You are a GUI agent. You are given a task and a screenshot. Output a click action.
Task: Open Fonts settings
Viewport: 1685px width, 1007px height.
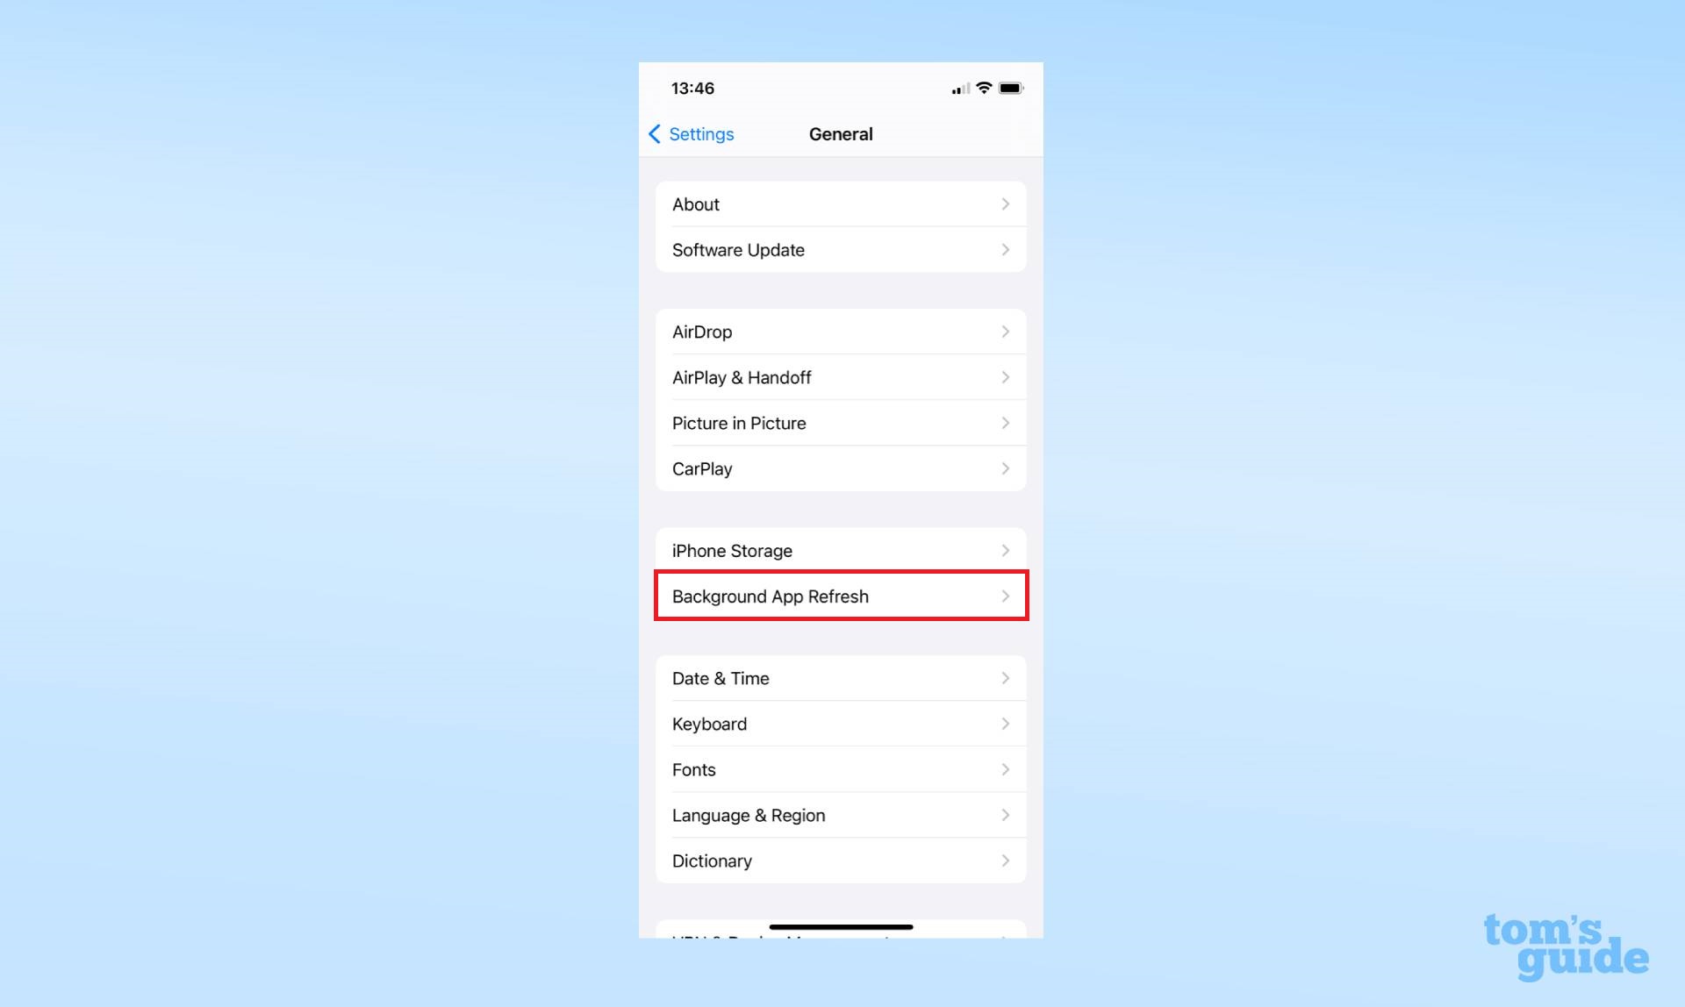[841, 768]
